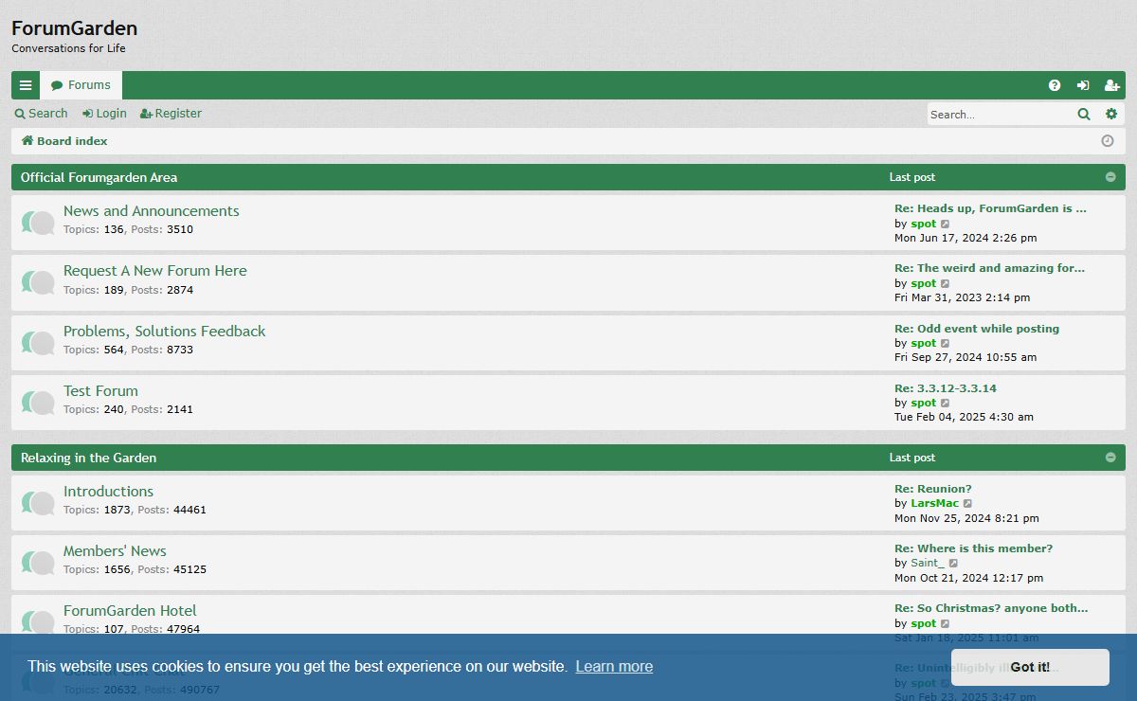Open the Search link in the navigation
The height and width of the screenshot is (701, 1137).
pyautogui.click(x=42, y=114)
